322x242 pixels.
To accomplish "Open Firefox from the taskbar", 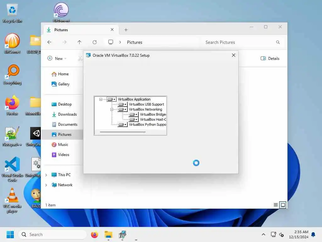I will click(x=94, y=234).
